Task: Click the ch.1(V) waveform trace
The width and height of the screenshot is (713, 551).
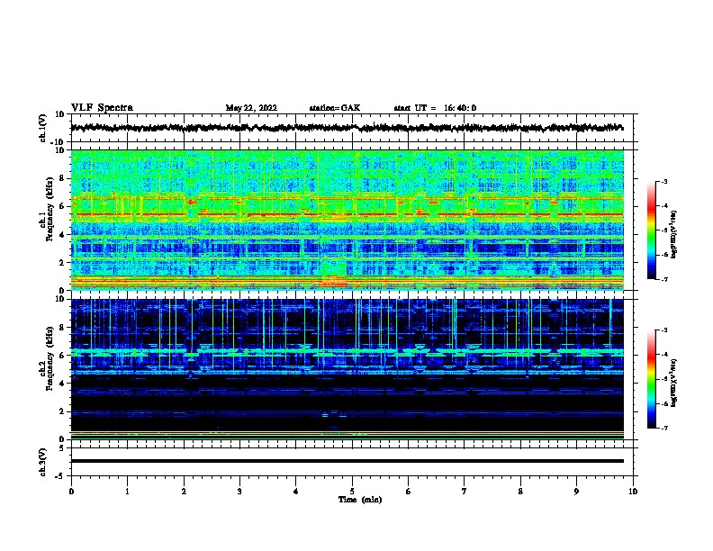Action: 347,128
